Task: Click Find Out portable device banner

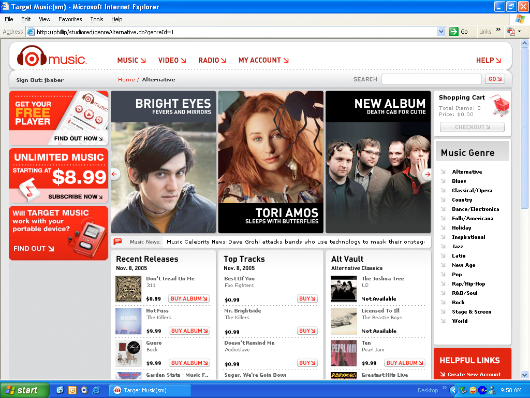Action: click(x=58, y=233)
